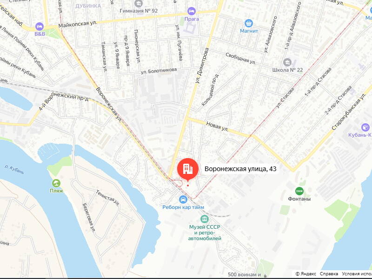The height and width of the screenshot is (279, 372).
Task: Click the Новая ул. street label
Action: (217, 126)
